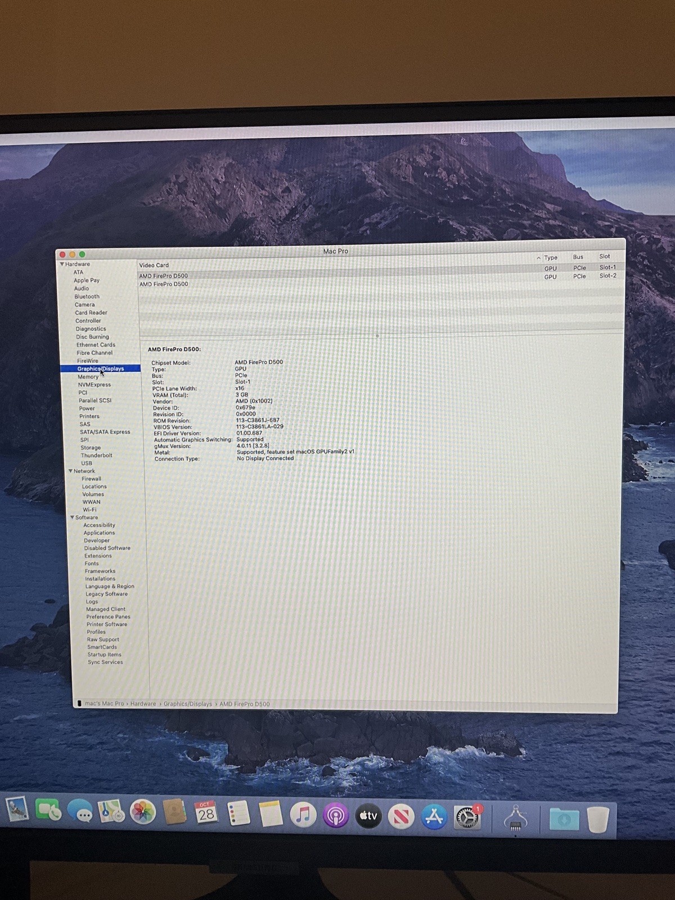This screenshot has height=900, width=675.
Task: Select Startup Items in the sidebar
Action: point(105,655)
